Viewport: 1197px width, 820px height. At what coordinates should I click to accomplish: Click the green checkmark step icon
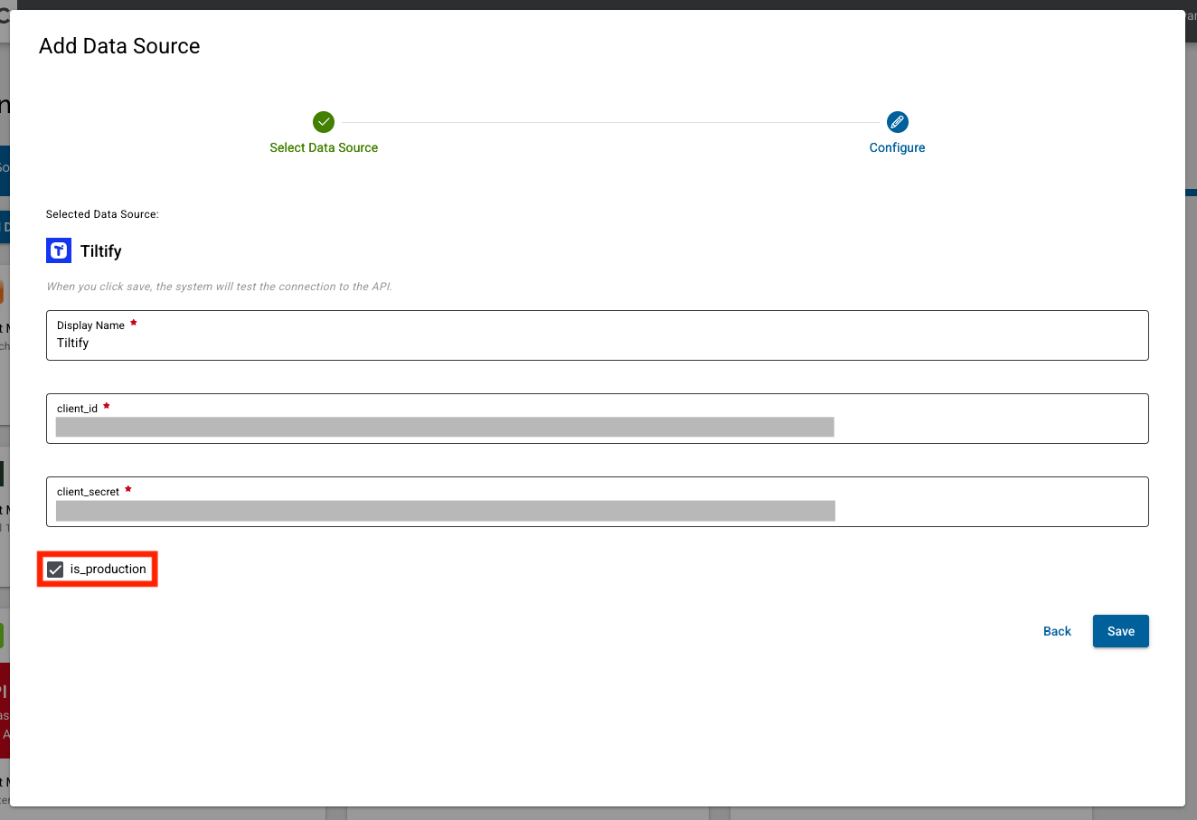(x=324, y=122)
